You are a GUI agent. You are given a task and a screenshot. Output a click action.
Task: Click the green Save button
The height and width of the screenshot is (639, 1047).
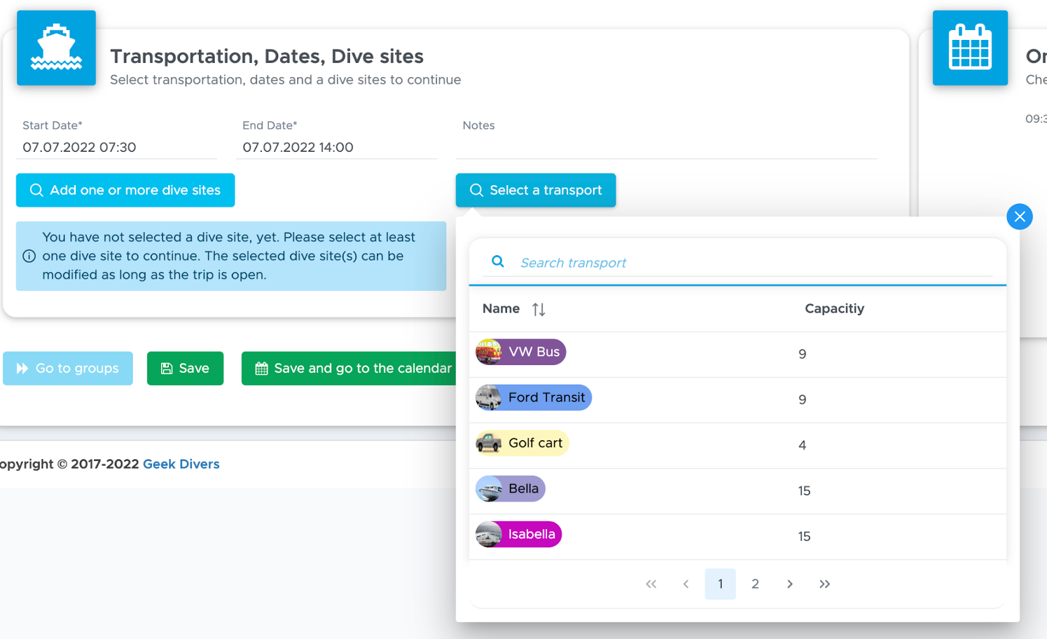[x=185, y=368]
